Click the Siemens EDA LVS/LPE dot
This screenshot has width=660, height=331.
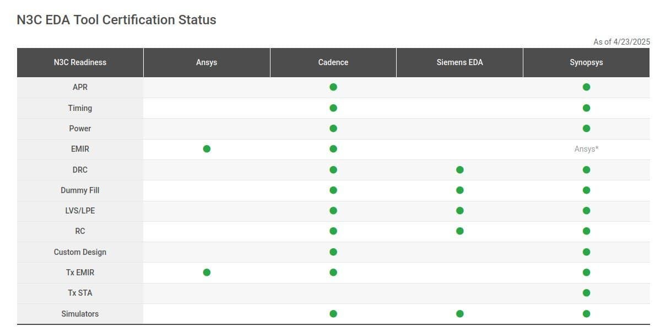coord(460,211)
